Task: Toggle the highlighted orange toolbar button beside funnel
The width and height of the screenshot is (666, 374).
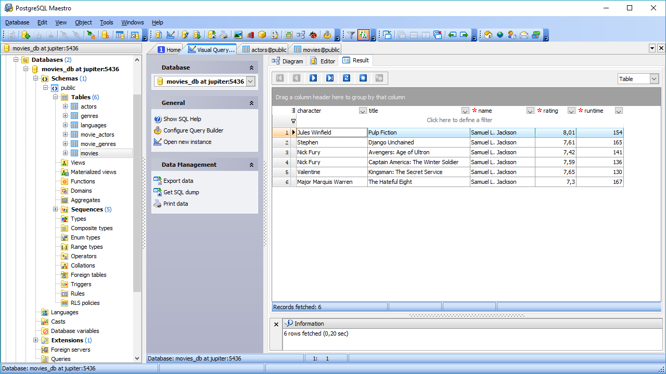Action: (363, 35)
